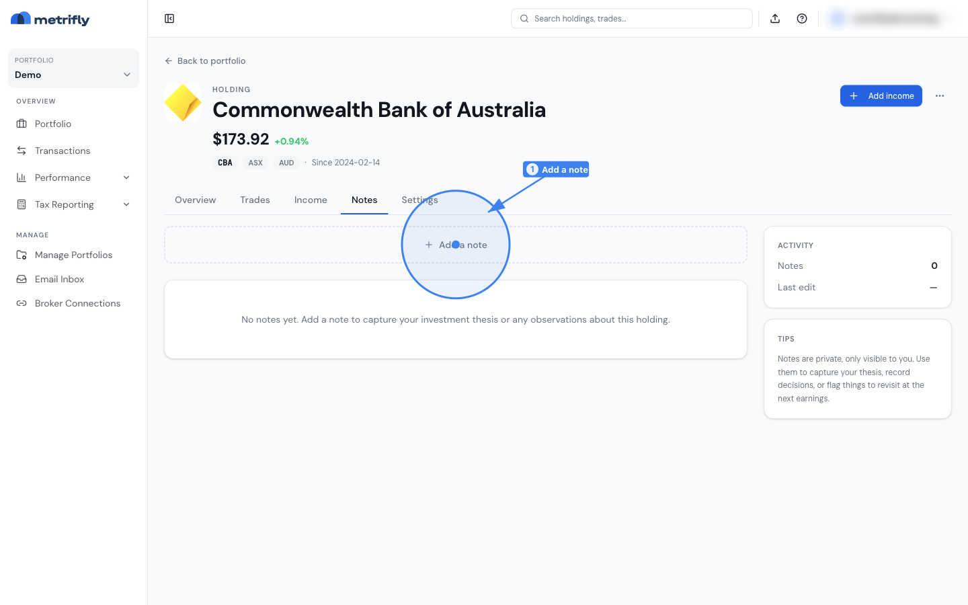Switch to the Income tab
The height and width of the screenshot is (605, 968).
(311, 200)
